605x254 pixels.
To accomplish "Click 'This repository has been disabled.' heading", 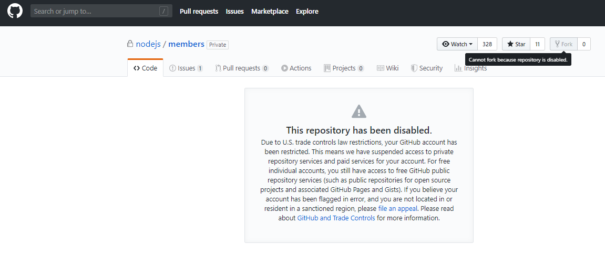I will click(359, 130).
